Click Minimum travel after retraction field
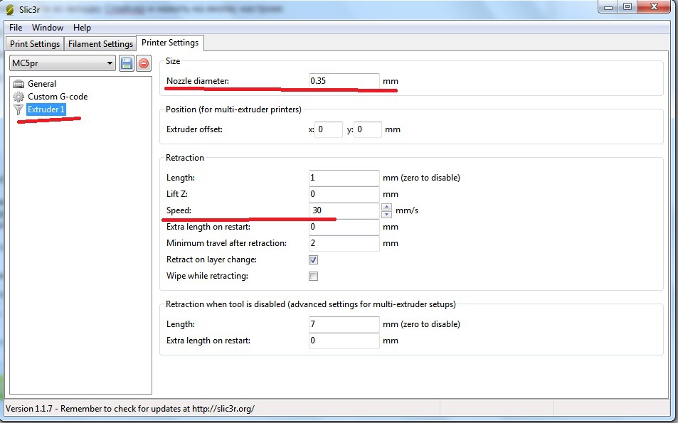The image size is (678, 423). 344,244
